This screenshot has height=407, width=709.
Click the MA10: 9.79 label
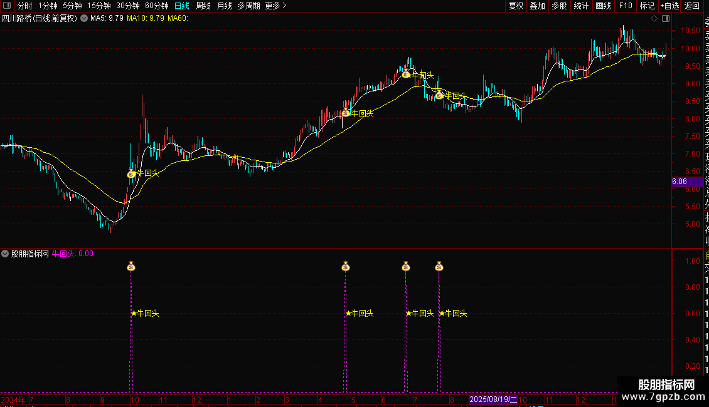(x=146, y=18)
